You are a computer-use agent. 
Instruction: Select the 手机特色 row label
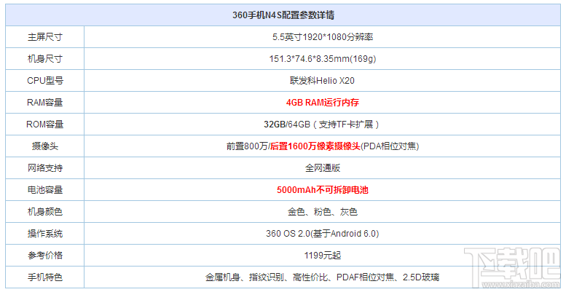pos(44,277)
